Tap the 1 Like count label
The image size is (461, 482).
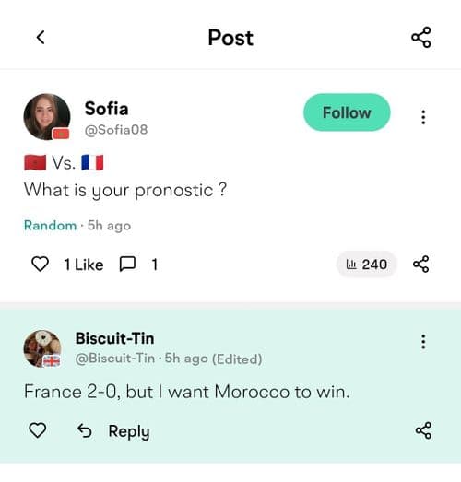[84, 265]
